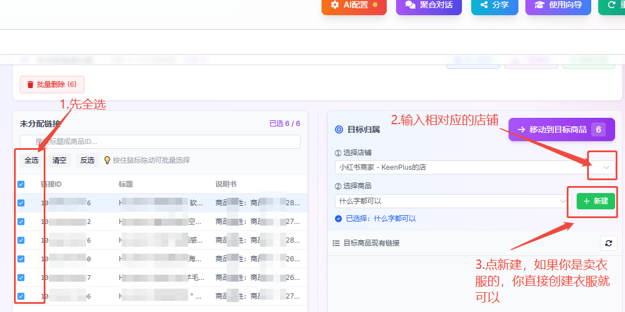Click the 分享 share button
Viewport: 625px width, 312px height.
[x=494, y=5]
